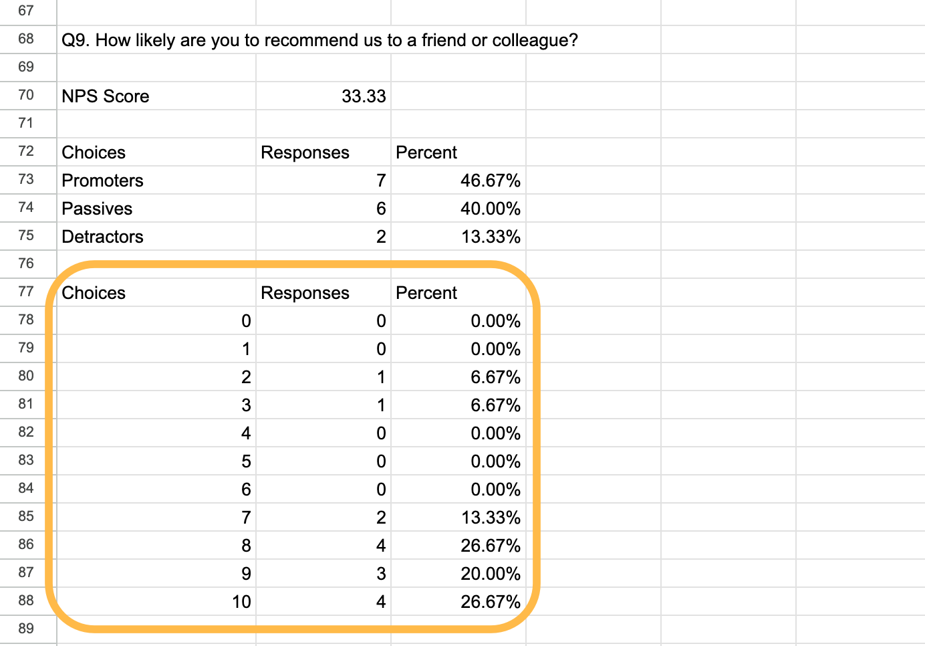Select the Percent header in row 77
This screenshot has height=646, width=925.
pos(426,293)
